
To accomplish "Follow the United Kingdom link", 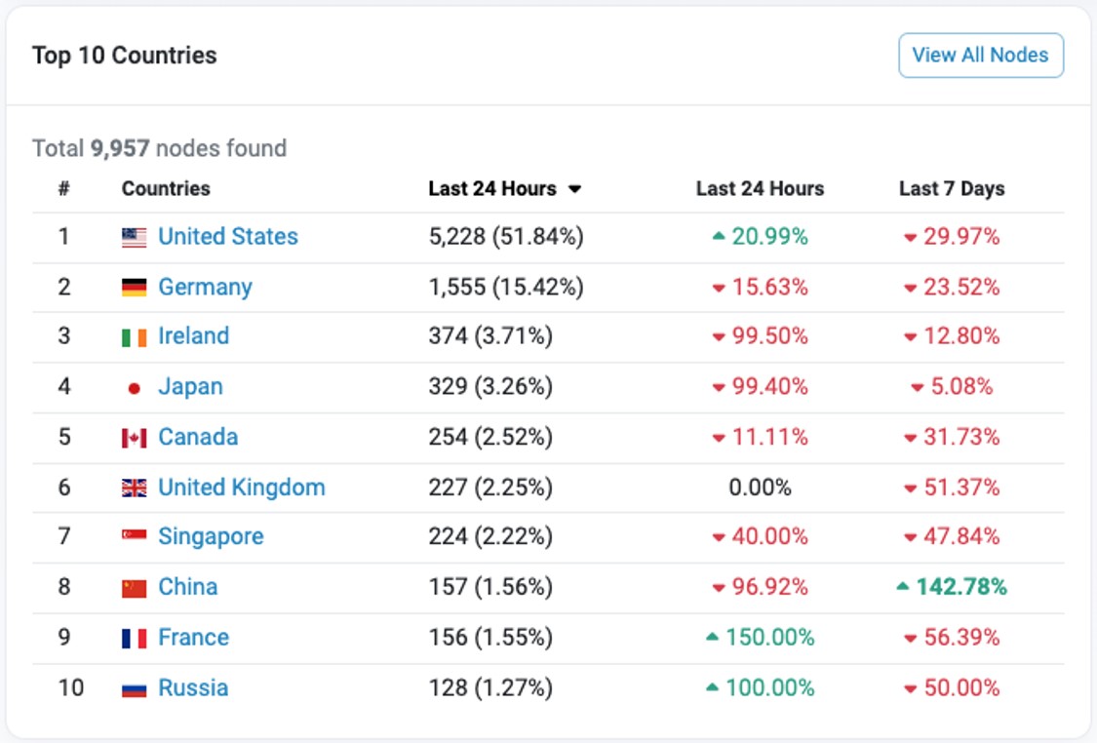I will pyautogui.click(x=241, y=488).
